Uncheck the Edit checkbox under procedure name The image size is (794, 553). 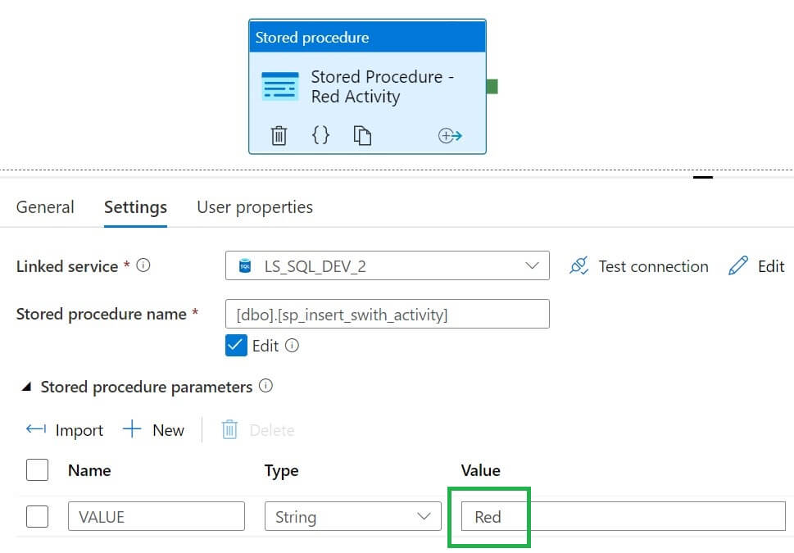(236, 346)
